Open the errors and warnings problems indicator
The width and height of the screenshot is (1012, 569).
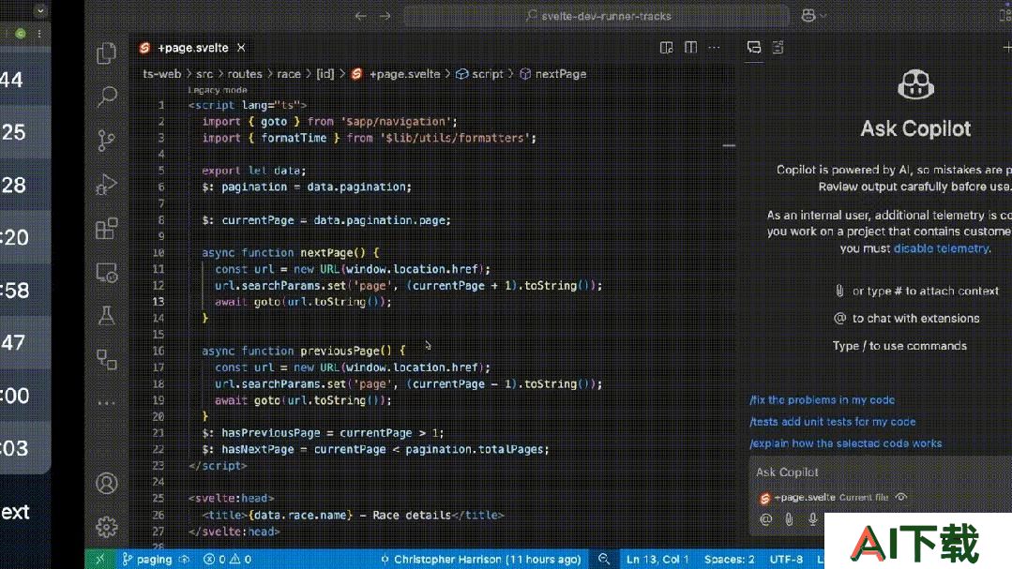click(x=227, y=560)
